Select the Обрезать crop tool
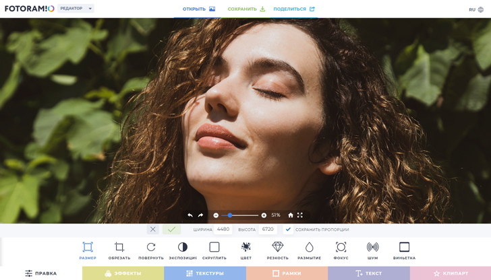This screenshot has height=280, width=491. (119, 250)
